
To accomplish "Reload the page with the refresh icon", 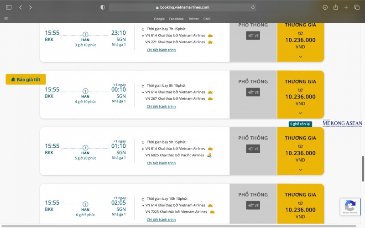I will (253, 7).
